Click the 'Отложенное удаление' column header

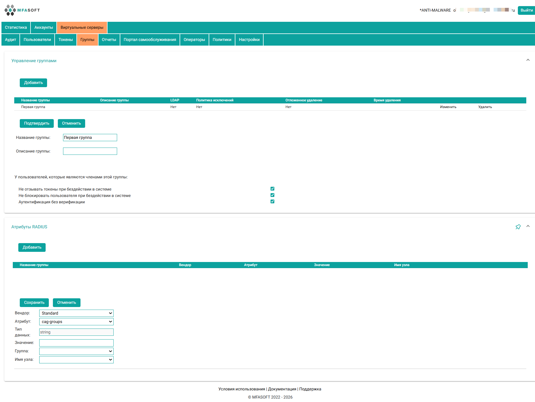click(304, 100)
